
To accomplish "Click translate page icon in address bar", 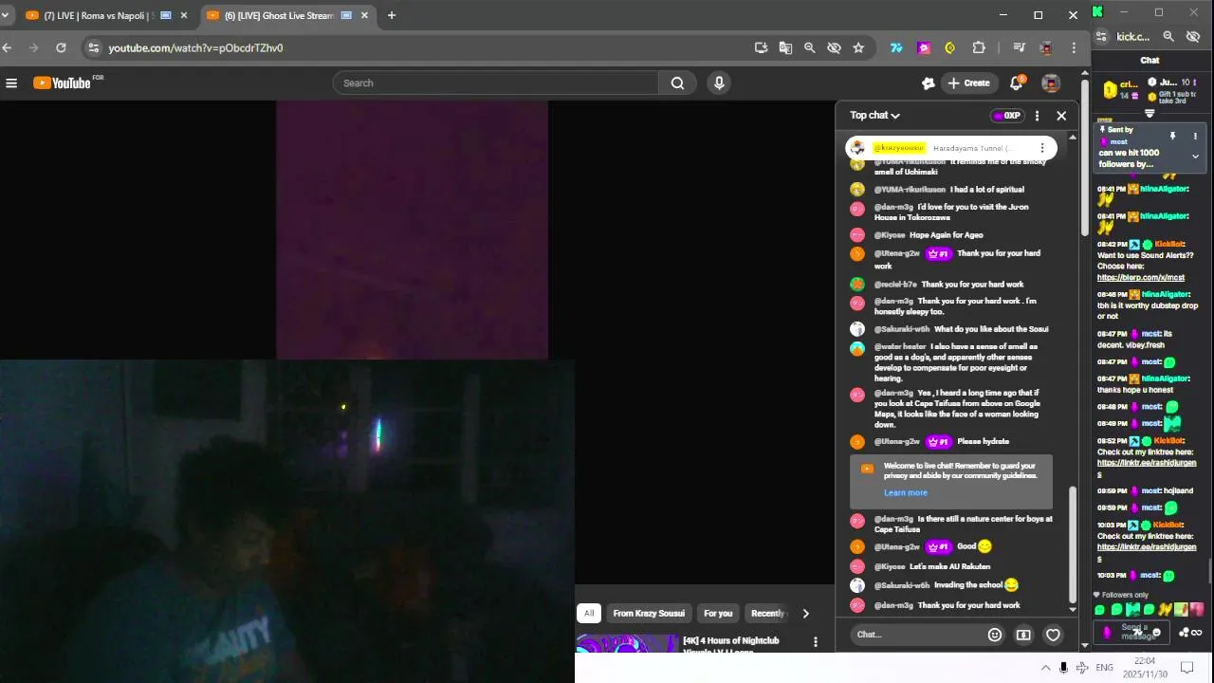I will [785, 47].
